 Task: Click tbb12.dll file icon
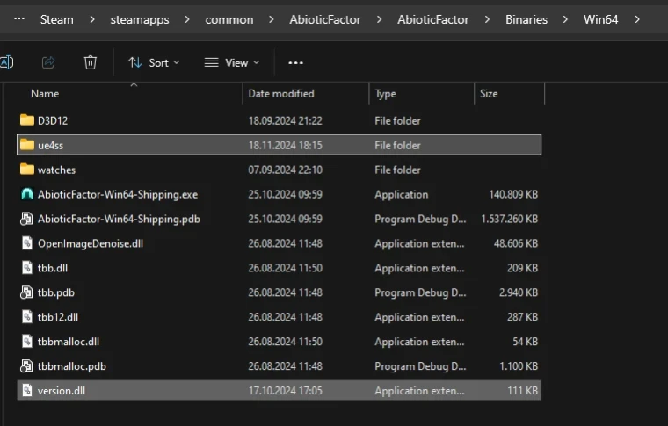27,316
